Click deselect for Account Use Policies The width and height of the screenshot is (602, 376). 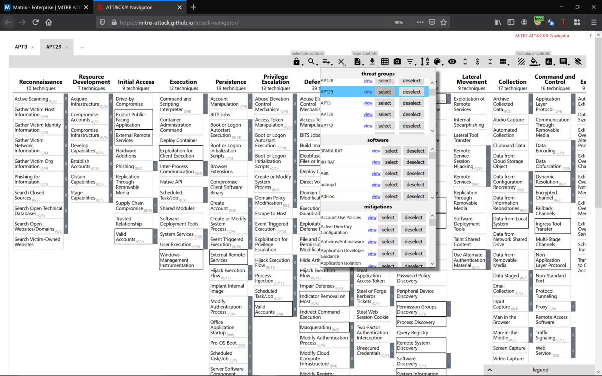tap(414, 217)
